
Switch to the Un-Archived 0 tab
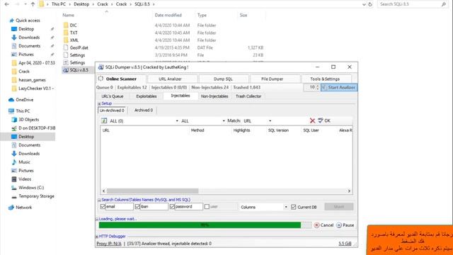click(x=112, y=110)
